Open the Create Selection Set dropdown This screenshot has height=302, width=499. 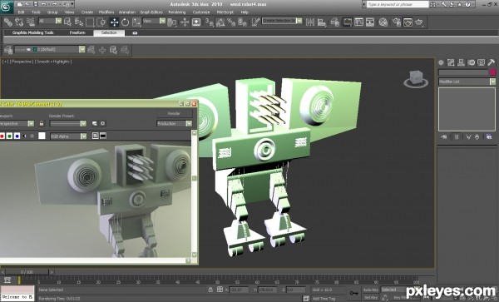pos(299,21)
